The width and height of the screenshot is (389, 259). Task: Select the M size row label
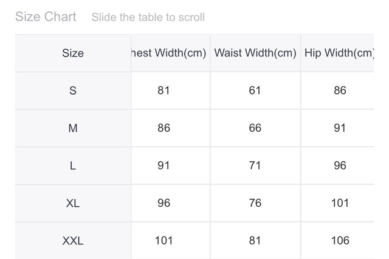pyautogui.click(x=73, y=128)
